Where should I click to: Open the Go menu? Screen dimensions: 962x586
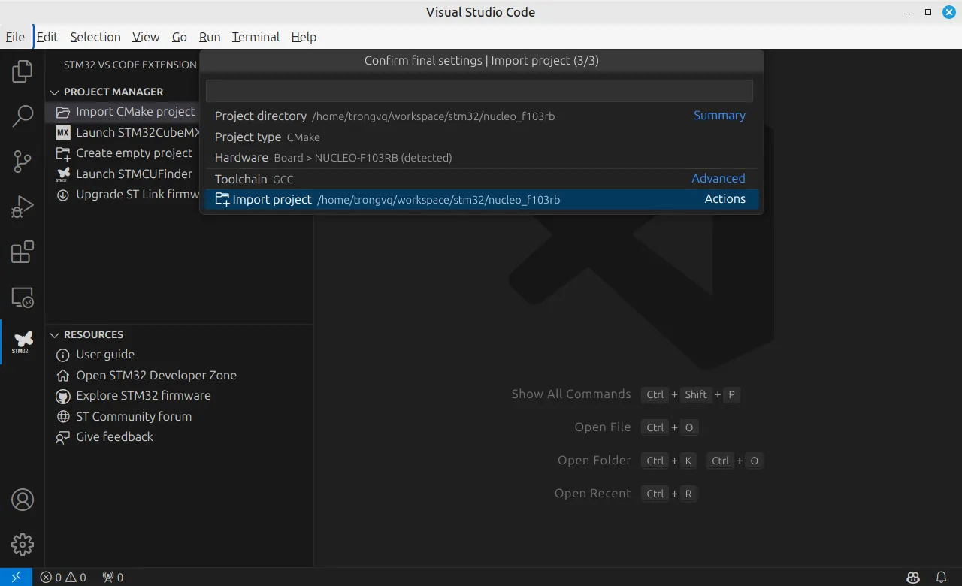point(179,37)
